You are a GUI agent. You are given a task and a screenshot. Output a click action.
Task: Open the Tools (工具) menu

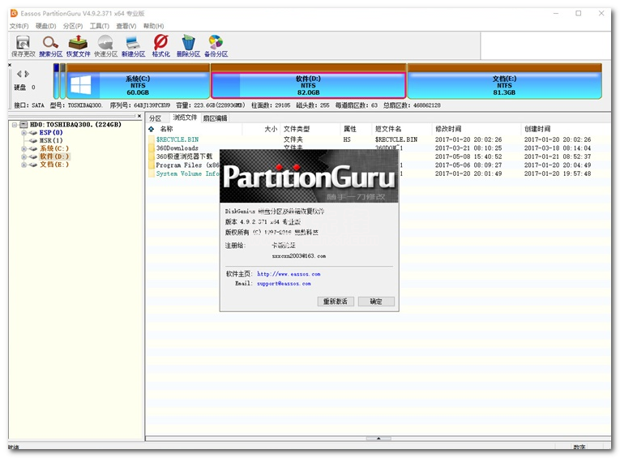point(99,26)
